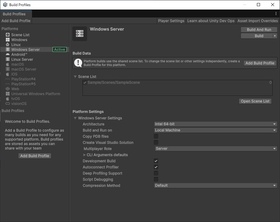280x222 pixels.
Task: Enable Script Debugging checkbox
Action: coord(156,179)
